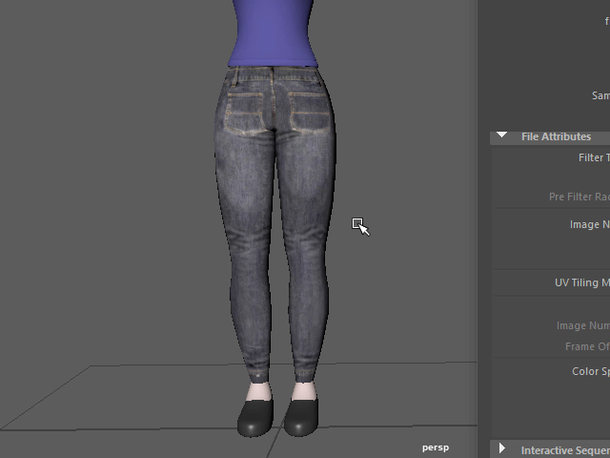Click the Interactive Sequence section header text
The image size is (610, 458).
pyautogui.click(x=564, y=449)
